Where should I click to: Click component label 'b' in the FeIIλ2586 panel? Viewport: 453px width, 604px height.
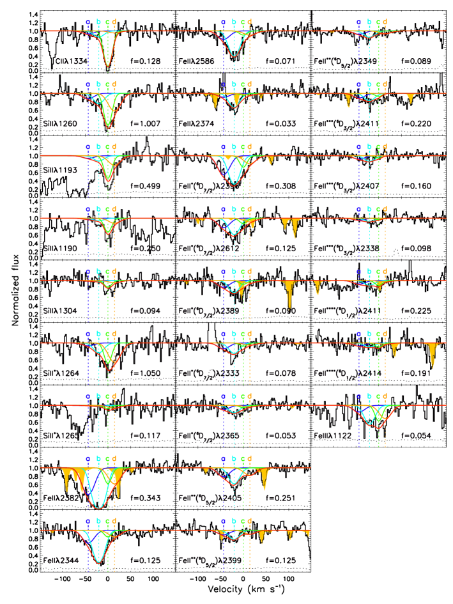(x=234, y=22)
